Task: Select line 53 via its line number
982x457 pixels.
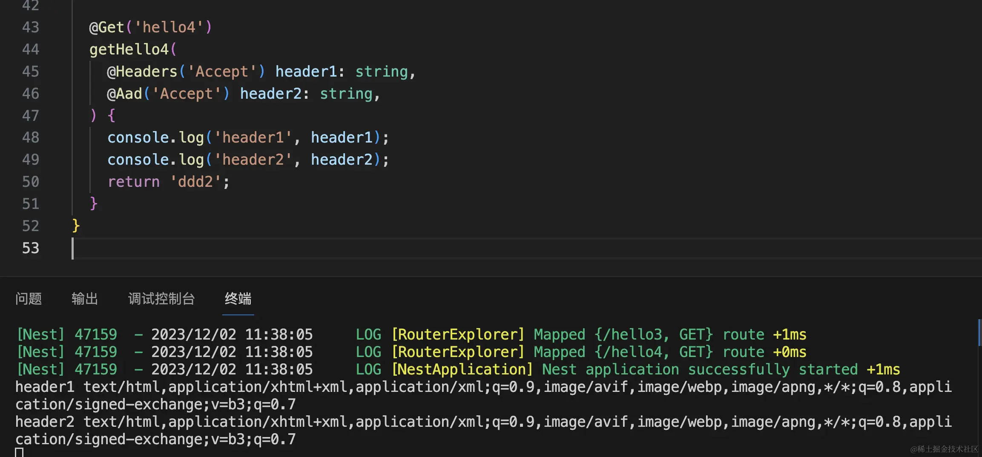Action: point(31,248)
